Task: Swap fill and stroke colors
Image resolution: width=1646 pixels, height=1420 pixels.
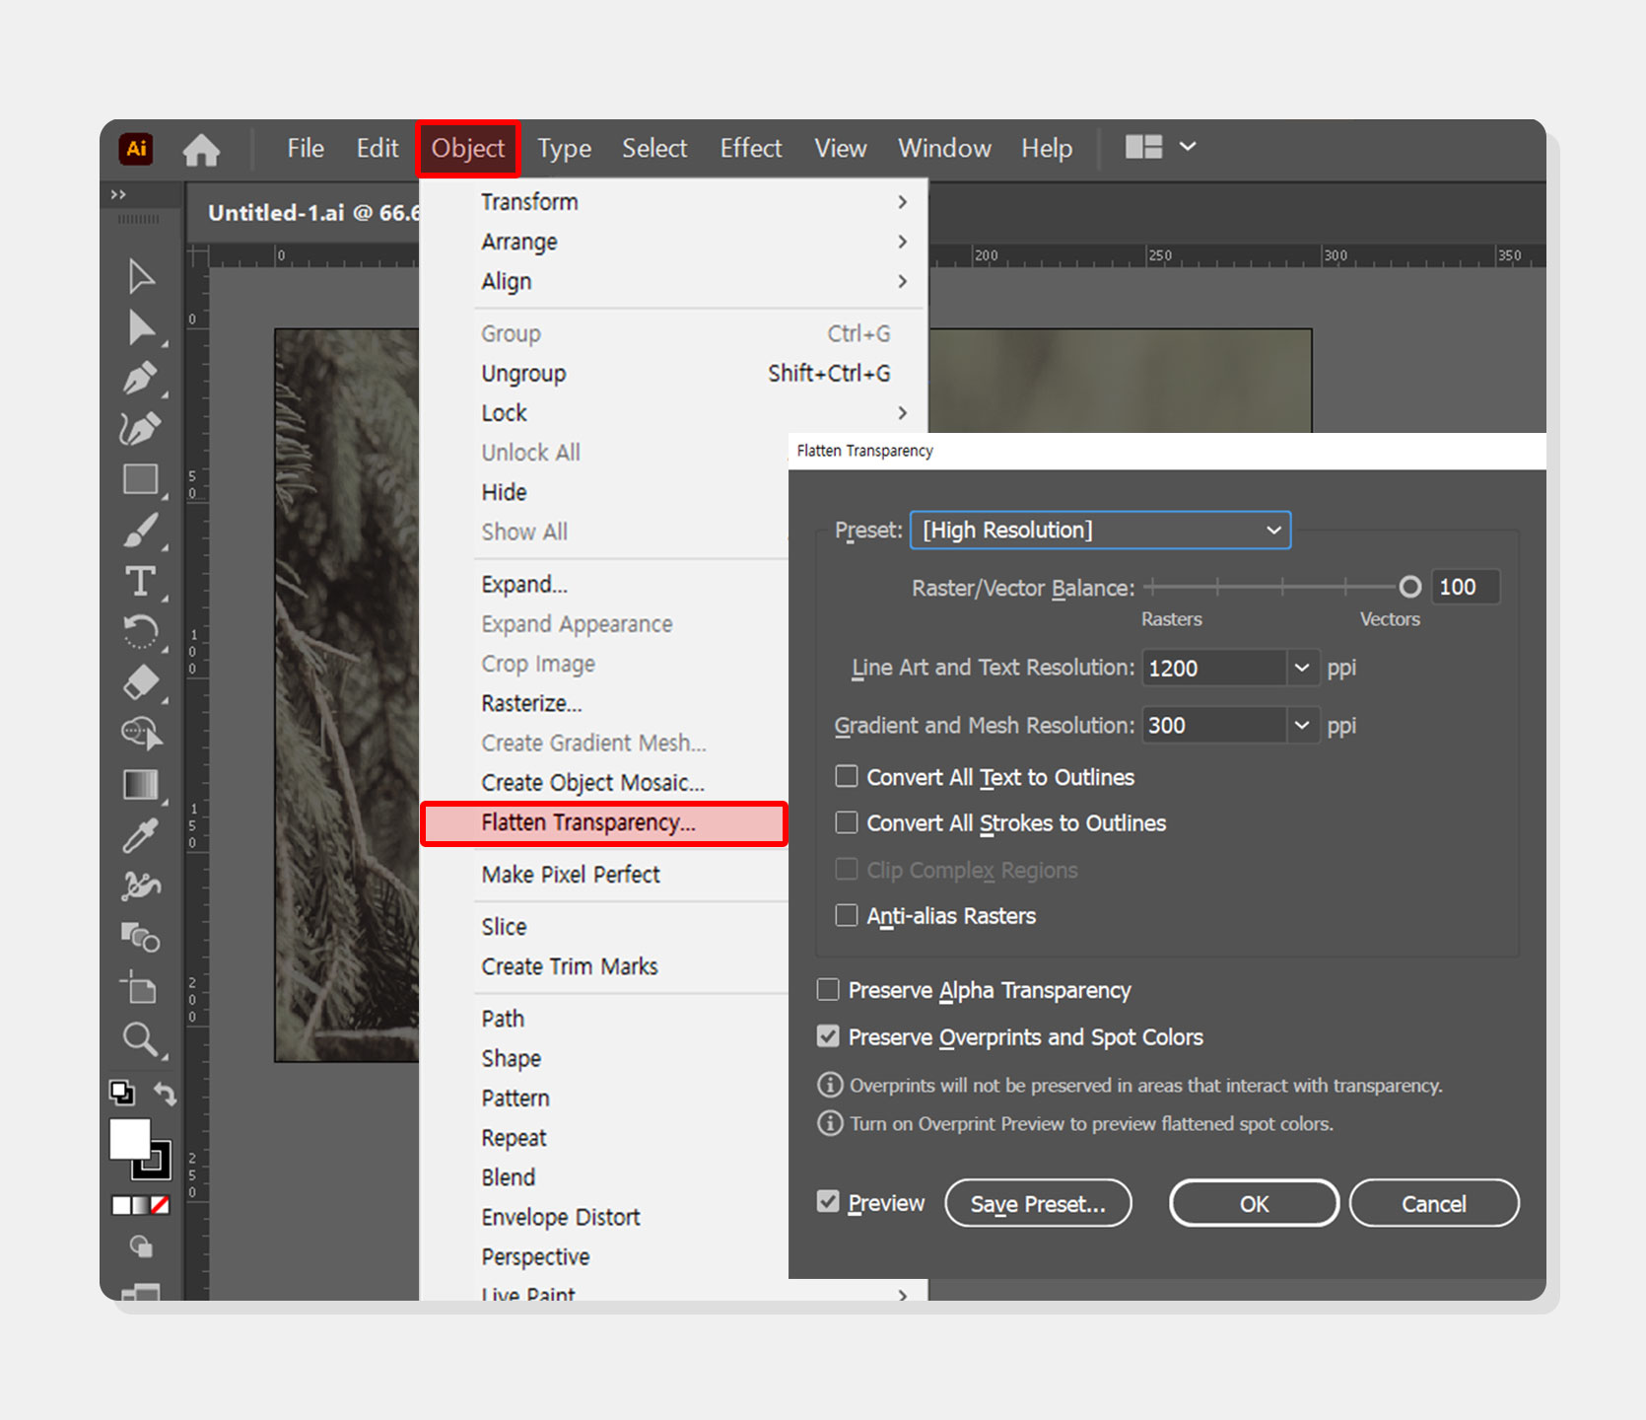Action: click(x=166, y=1093)
